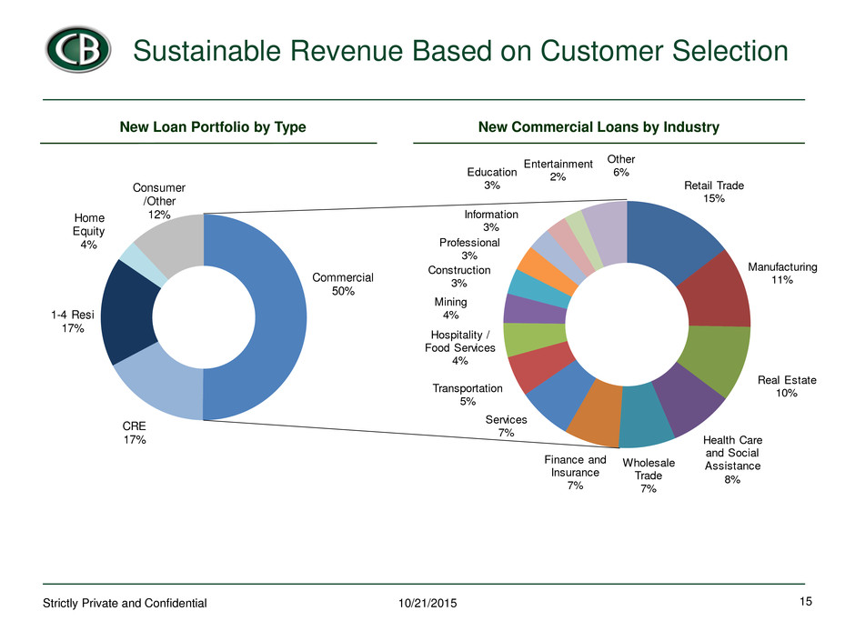Click the 'Home Equity 4%' label
The height and width of the screenshot is (641, 855).
click(x=89, y=231)
